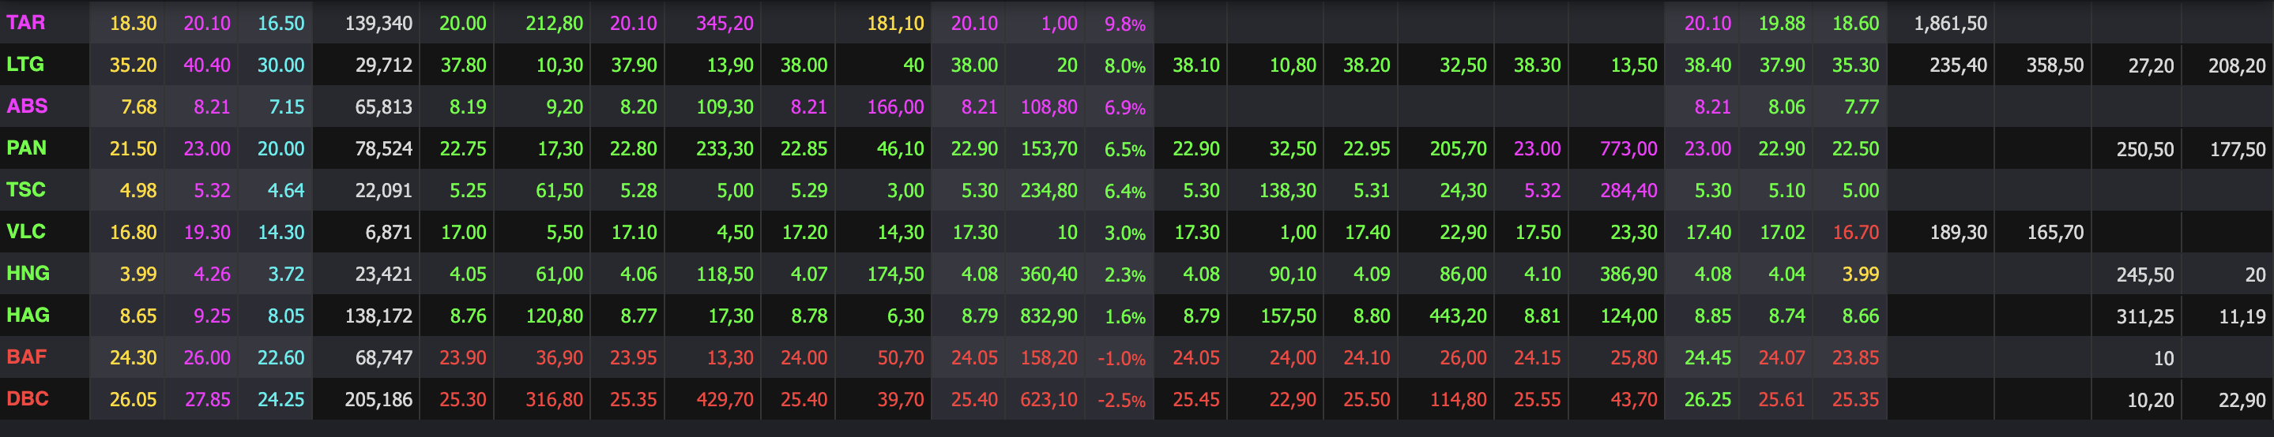Click DBC total volume 205,186
2274x437 pixels.
coord(378,400)
